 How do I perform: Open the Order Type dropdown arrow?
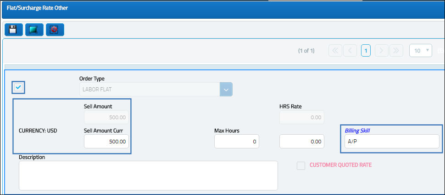[226, 90]
